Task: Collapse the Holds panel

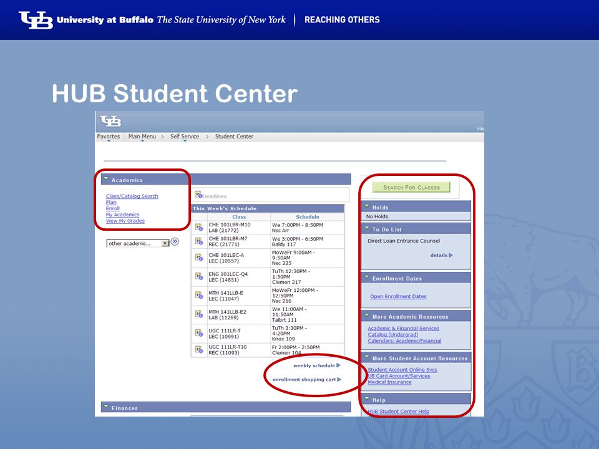Action: [x=367, y=206]
